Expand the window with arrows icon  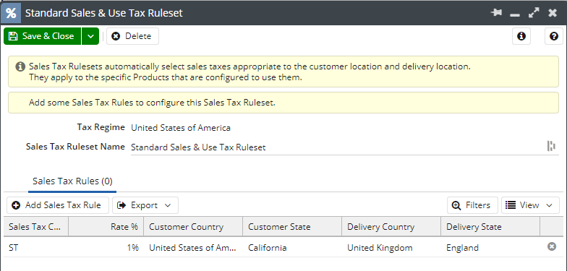click(534, 13)
